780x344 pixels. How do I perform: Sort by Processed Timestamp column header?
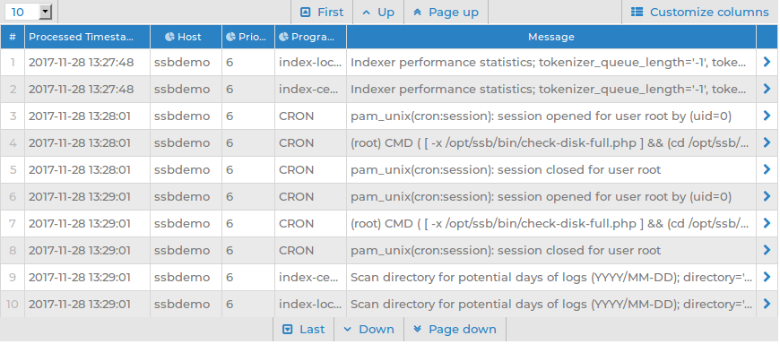pos(87,37)
